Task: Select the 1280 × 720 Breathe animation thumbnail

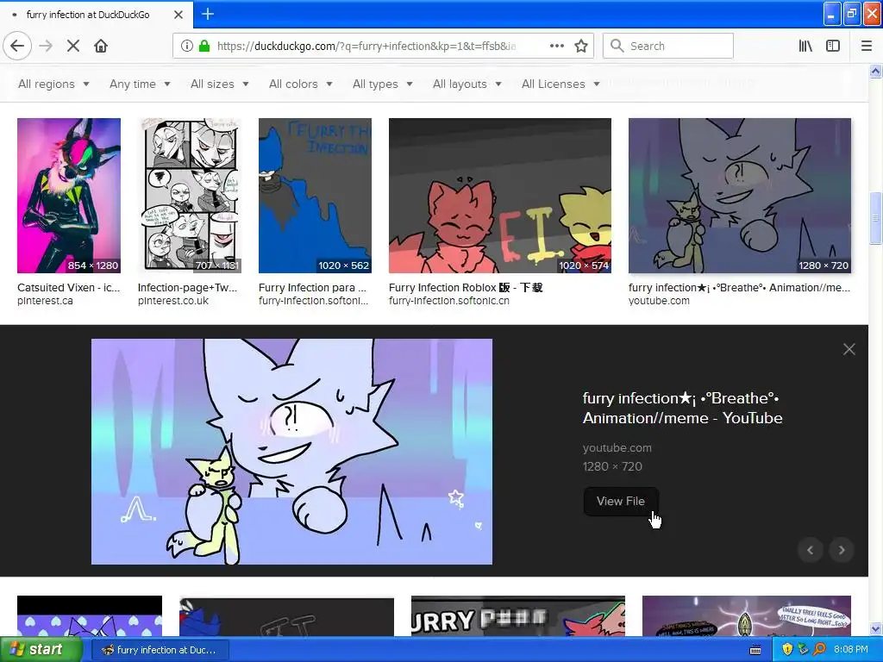Action: point(739,196)
